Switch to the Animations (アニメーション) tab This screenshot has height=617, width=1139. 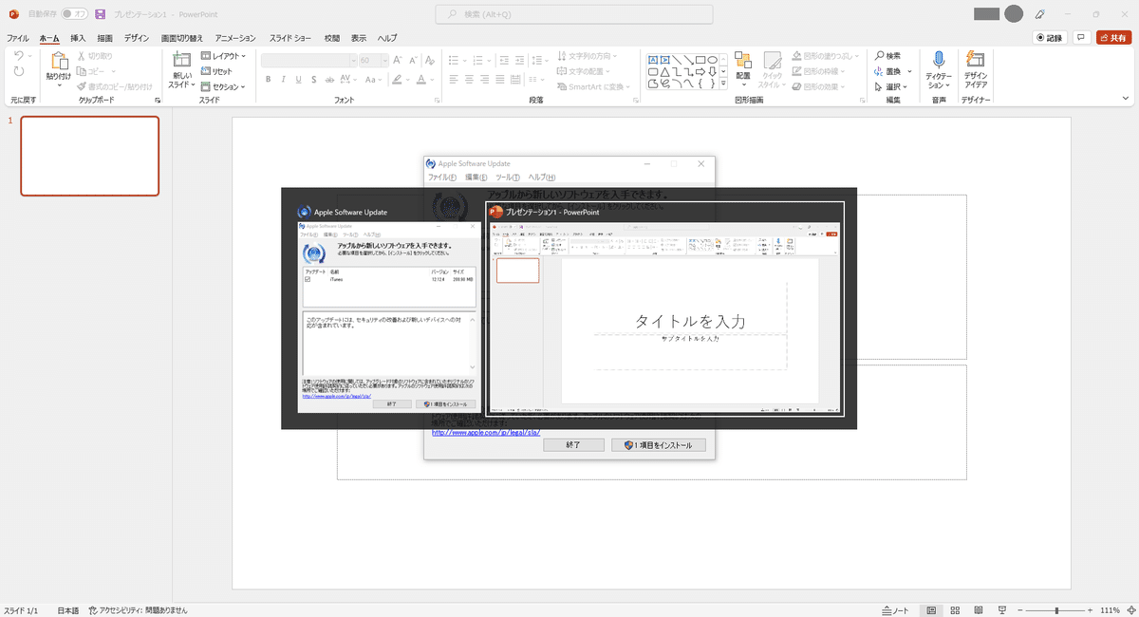pyautogui.click(x=235, y=38)
